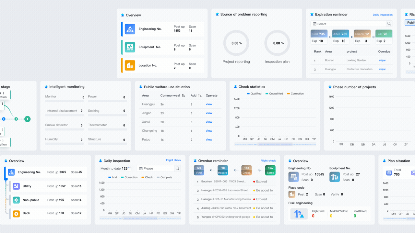Click the Engineering No. QR building icon
Screen dimensions: 415x233
pos(294,177)
